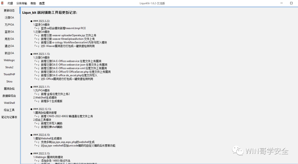Switch to the ThinkPHP tab

9,74
